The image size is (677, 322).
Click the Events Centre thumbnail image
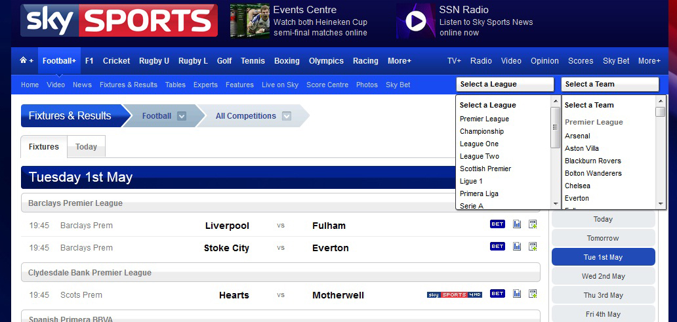pos(250,21)
